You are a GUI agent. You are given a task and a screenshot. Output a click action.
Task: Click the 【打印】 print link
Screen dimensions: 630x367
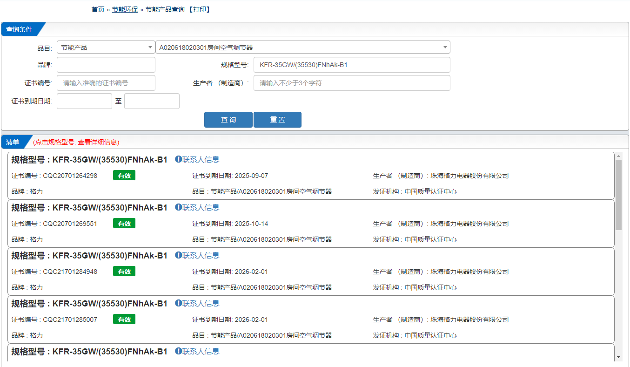pos(200,9)
